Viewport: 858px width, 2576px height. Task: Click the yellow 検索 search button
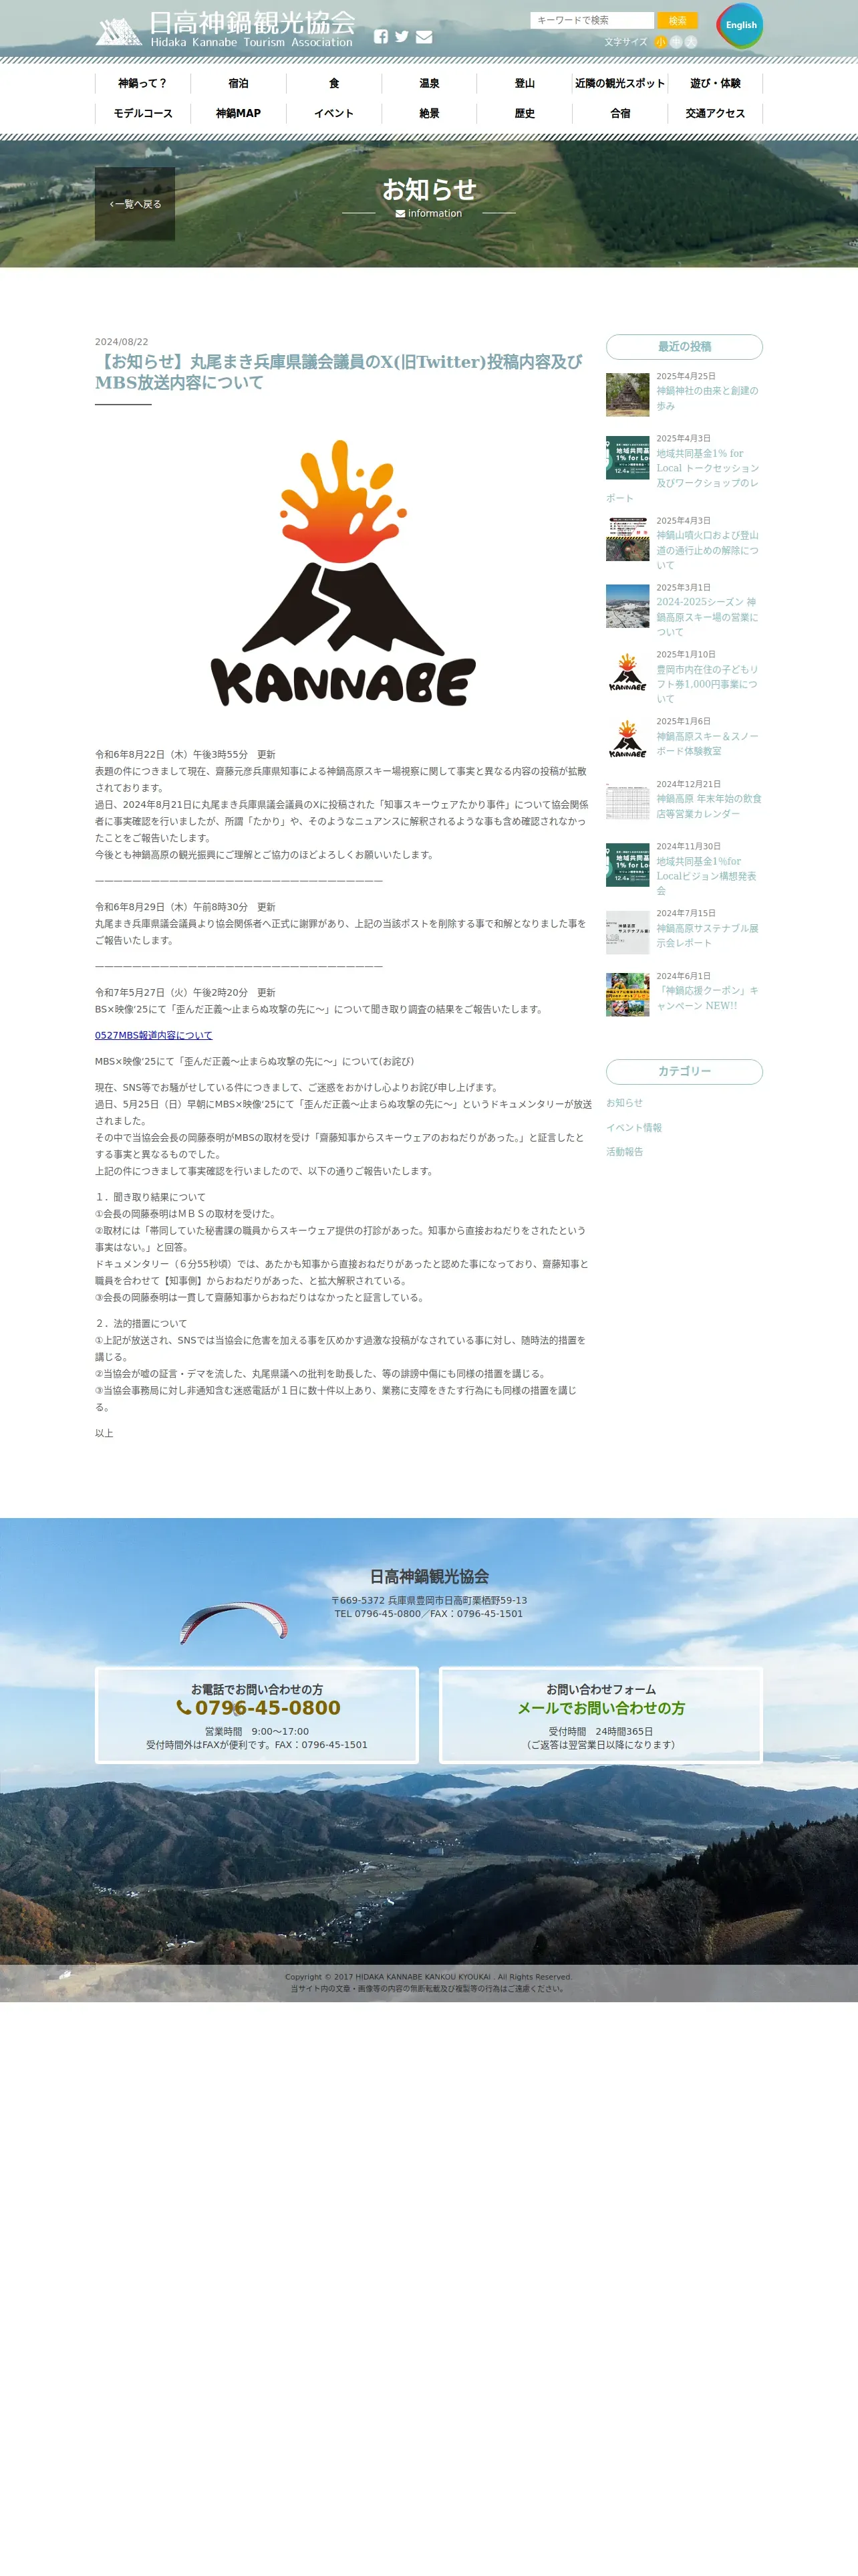pyautogui.click(x=677, y=20)
